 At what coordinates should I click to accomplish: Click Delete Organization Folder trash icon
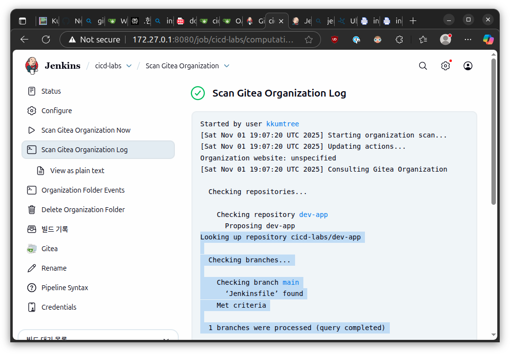[32, 210]
